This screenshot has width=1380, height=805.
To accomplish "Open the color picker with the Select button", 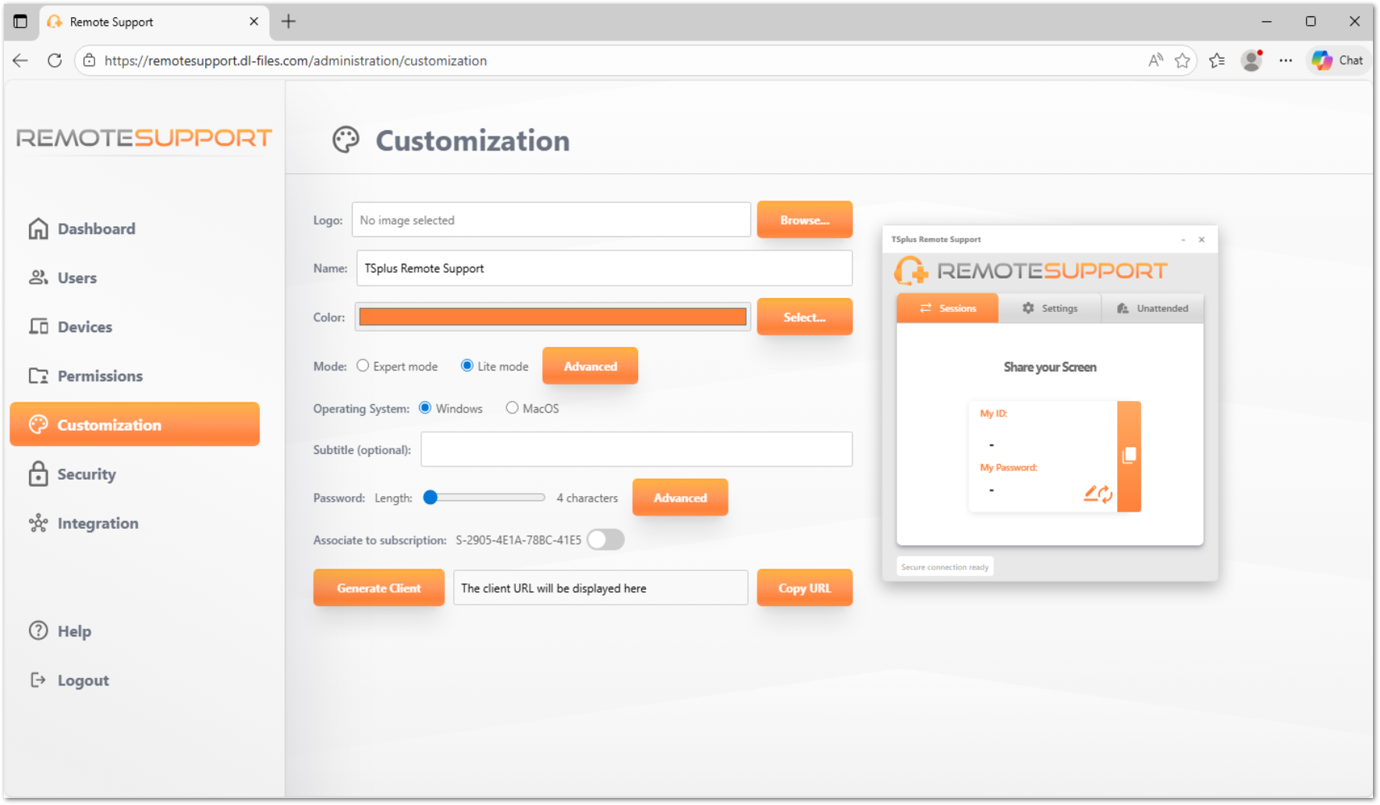I will click(804, 317).
